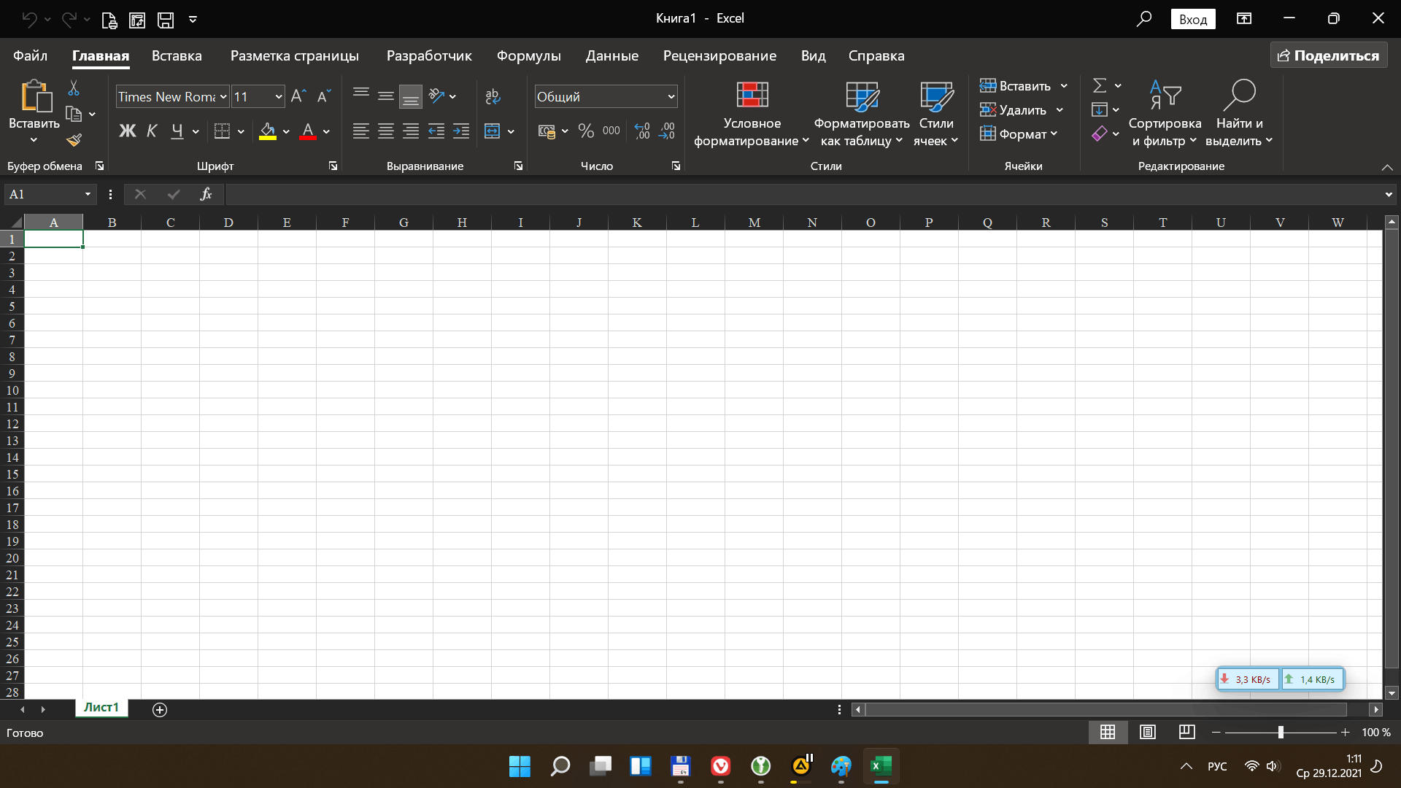
Task: Apply the percent style format
Action: (x=586, y=131)
